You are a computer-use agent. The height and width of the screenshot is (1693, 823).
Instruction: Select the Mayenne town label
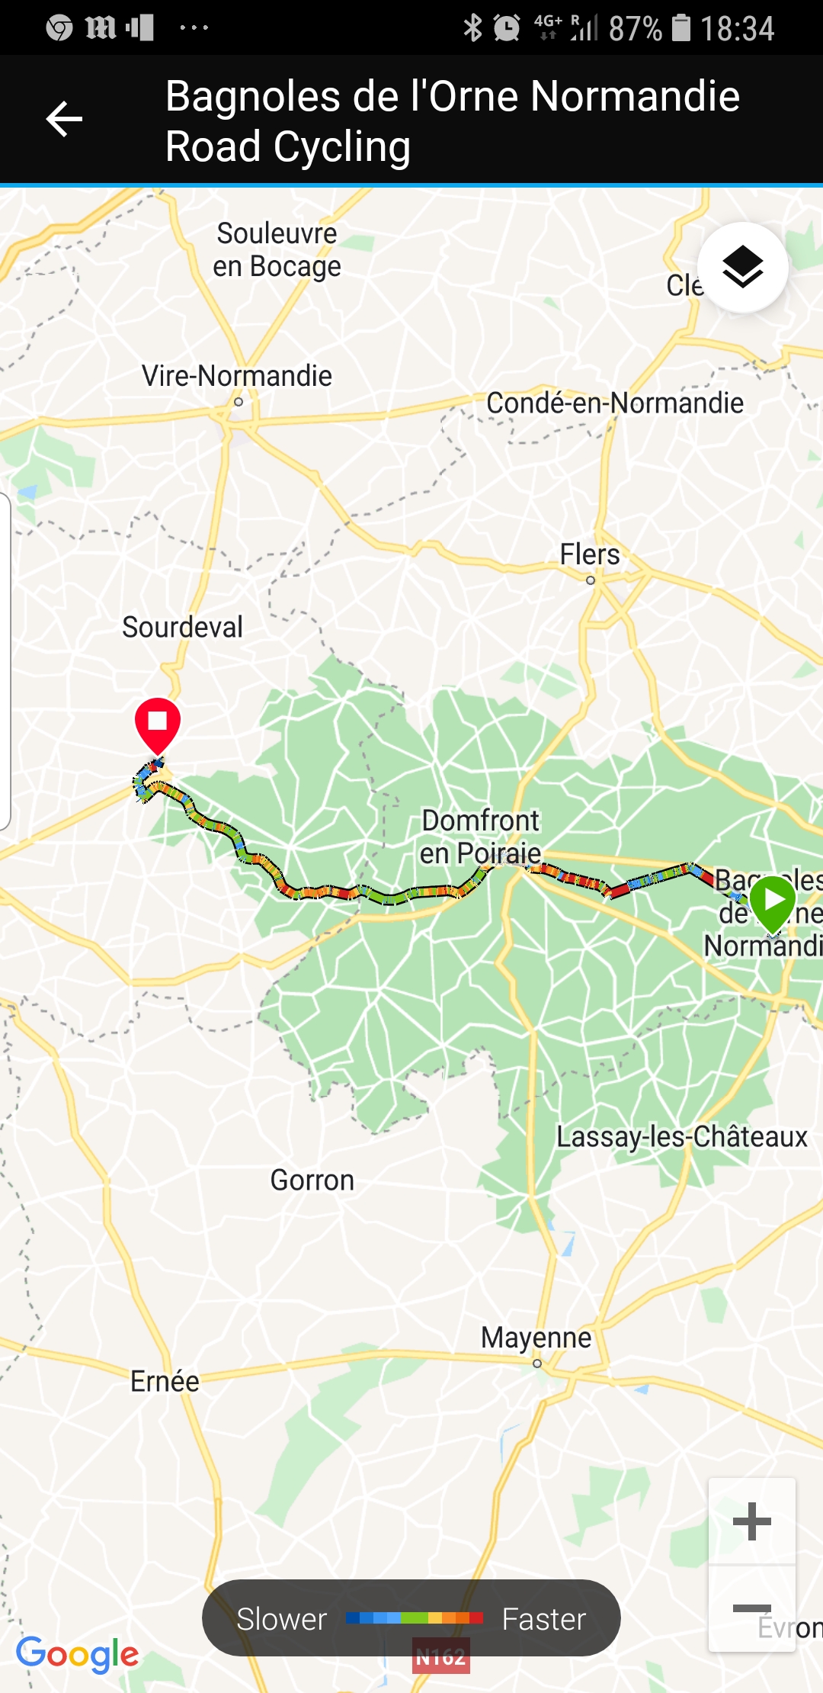click(536, 1338)
